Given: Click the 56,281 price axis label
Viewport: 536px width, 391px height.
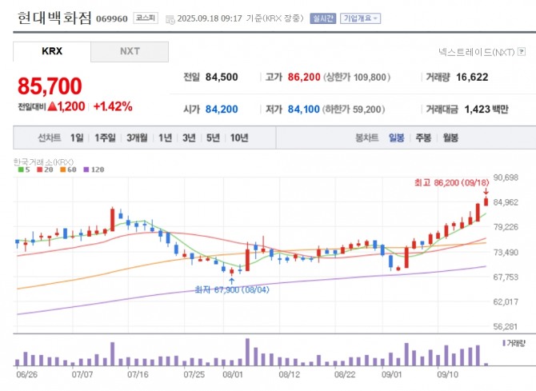Looking at the screenshot, I should [x=506, y=326].
